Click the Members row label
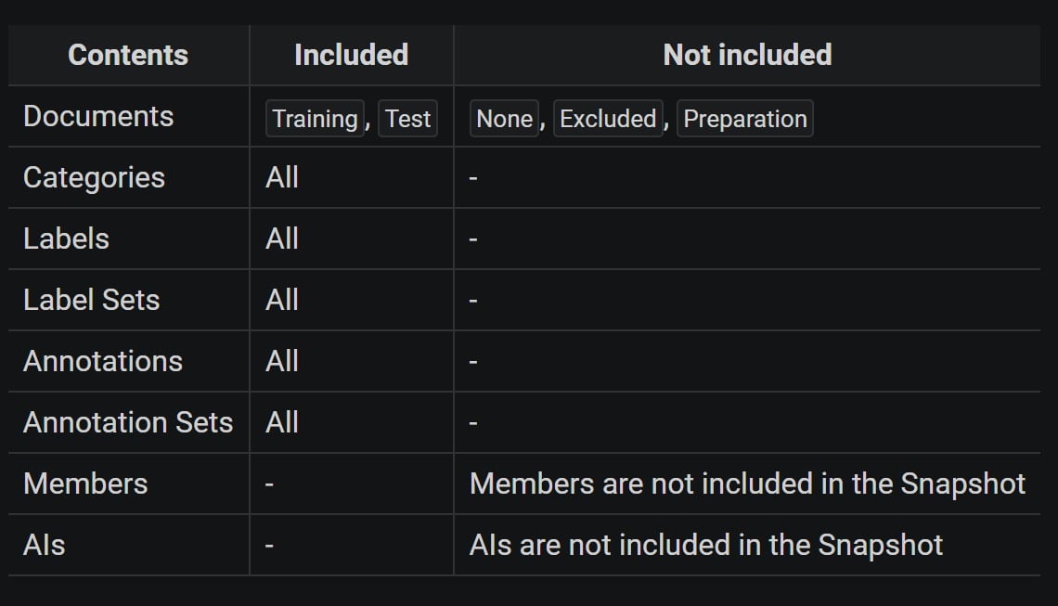This screenshot has width=1058, height=606. (85, 484)
